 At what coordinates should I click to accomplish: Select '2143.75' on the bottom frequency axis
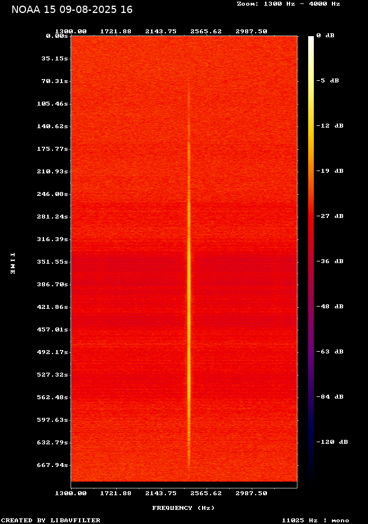pyautogui.click(x=161, y=494)
